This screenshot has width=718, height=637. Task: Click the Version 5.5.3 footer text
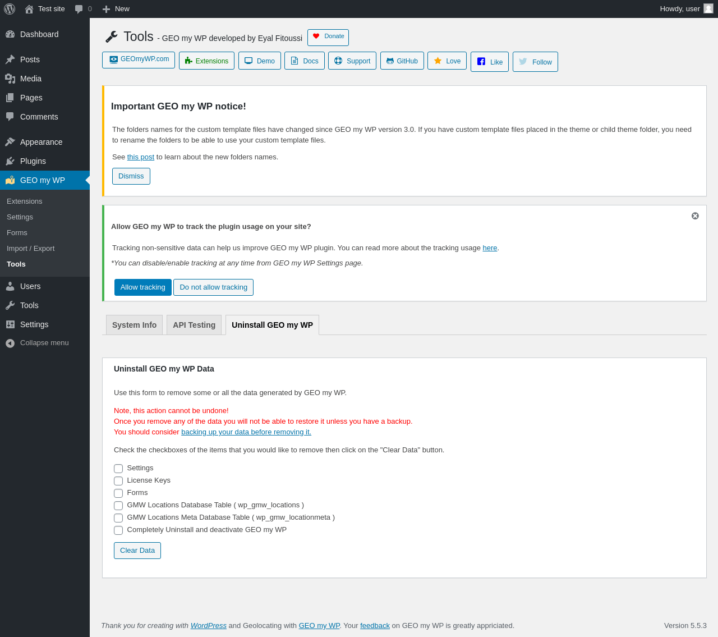coord(685,626)
